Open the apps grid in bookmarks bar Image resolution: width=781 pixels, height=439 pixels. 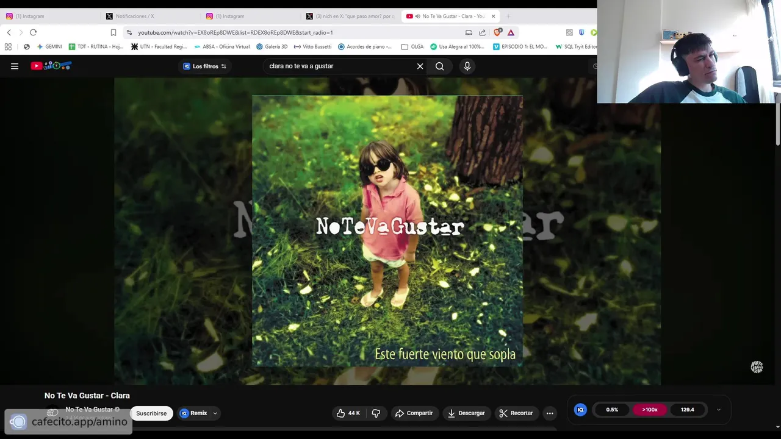(x=8, y=46)
